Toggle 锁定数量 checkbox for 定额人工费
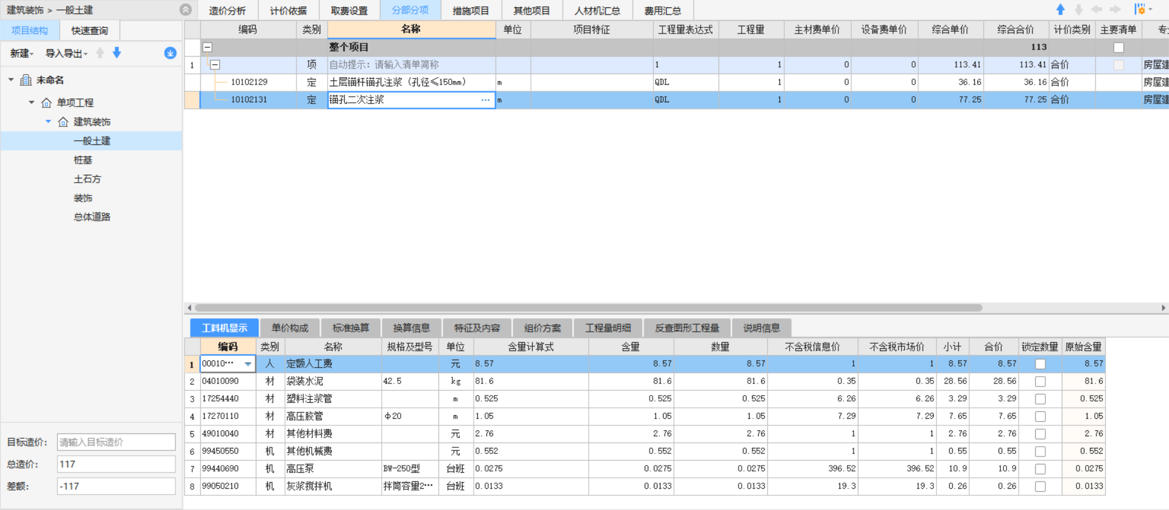Image resolution: width=1169 pixels, height=510 pixels. pyautogui.click(x=1041, y=364)
